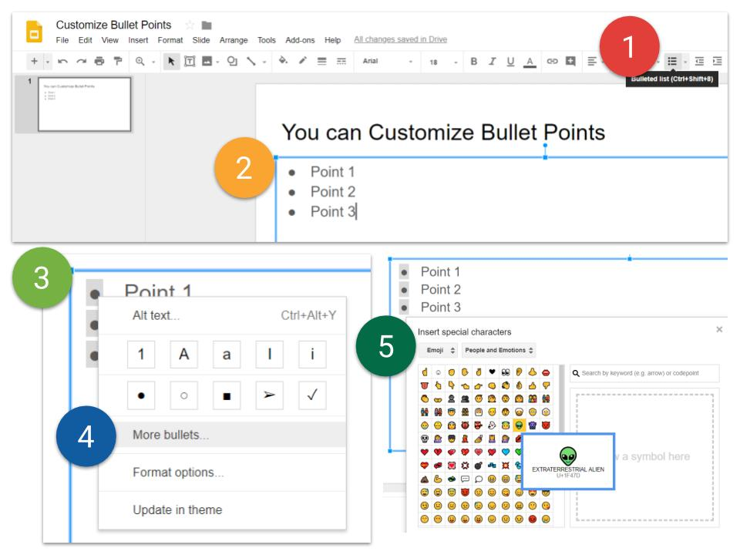The width and height of the screenshot is (740, 555).
Task: Click the Google Slides logo icon
Action: (34, 32)
